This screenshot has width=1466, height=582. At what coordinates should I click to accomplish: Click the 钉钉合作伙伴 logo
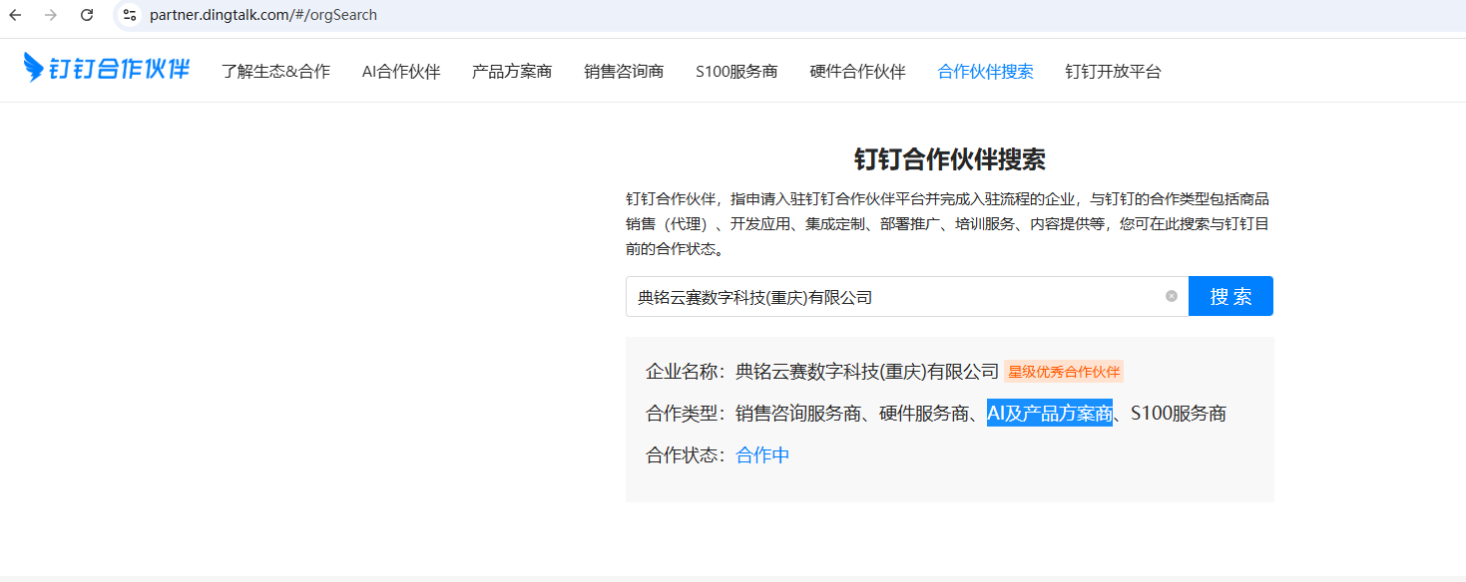click(107, 68)
